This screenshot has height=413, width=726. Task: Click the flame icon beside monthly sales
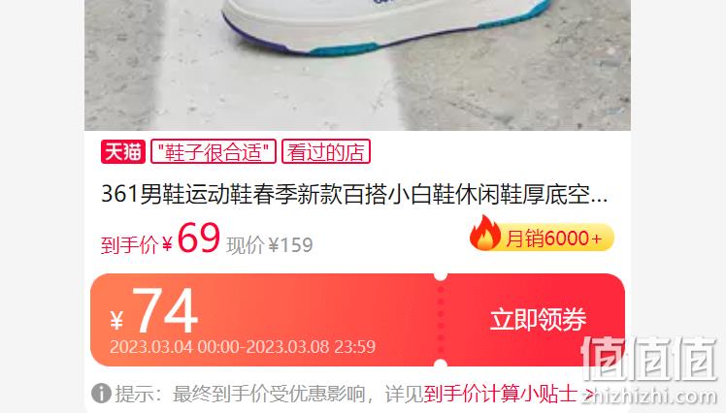point(485,233)
